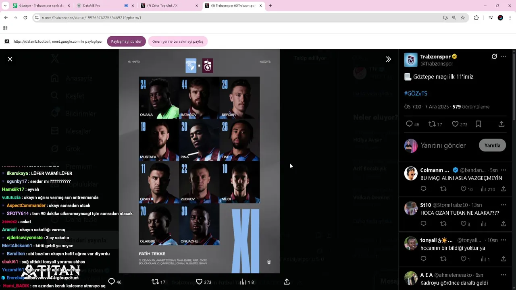Open more options on tonyali's reply
The image size is (516, 290).
click(504, 240)
